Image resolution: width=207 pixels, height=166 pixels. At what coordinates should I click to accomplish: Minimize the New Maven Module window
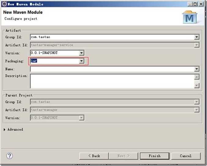[x=190, y=4]
